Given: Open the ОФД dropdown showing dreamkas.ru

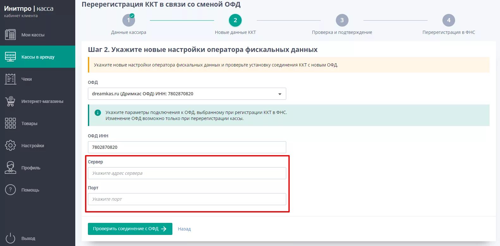Looking at the screenshot, I should (x=187, y=94).
